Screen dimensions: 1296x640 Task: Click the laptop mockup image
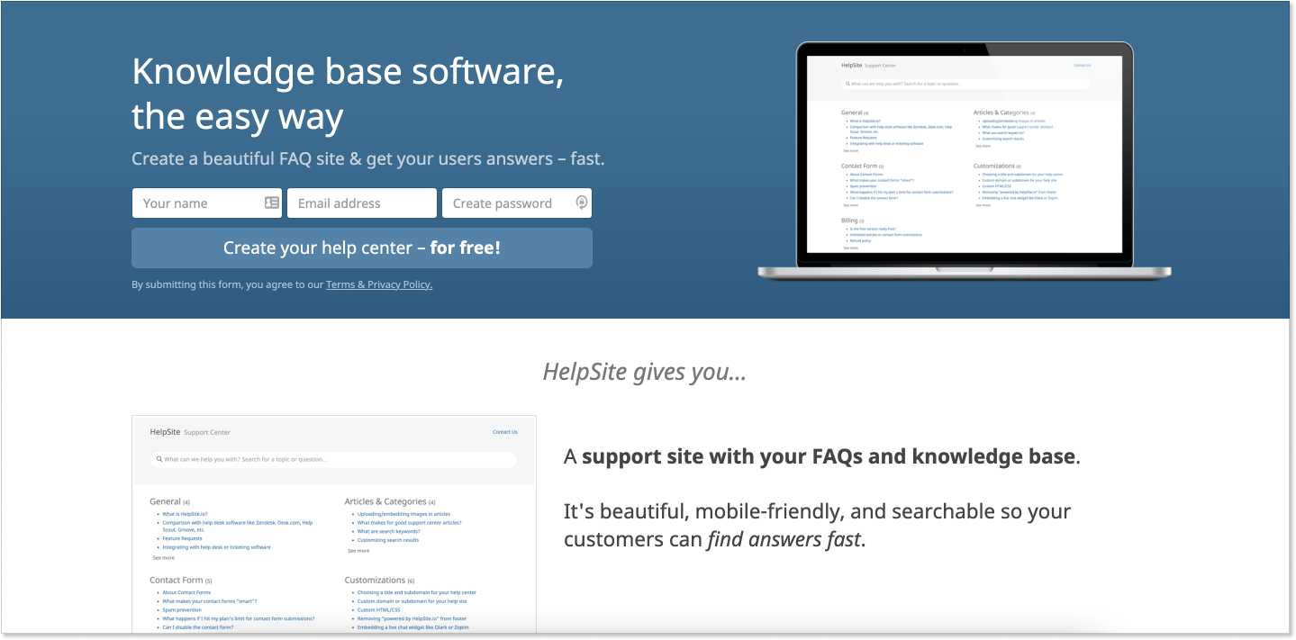click(x=965, y=160)
